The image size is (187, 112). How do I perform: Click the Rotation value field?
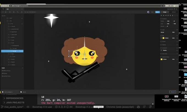[168, 26]
